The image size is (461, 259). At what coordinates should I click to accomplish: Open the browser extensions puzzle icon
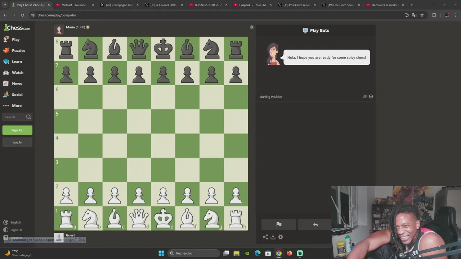tap(434, 15)
